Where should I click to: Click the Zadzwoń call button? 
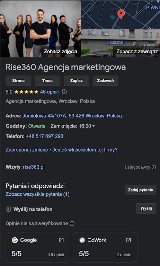click(106, 81)
